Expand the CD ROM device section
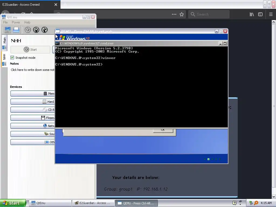 pos(33,110)
